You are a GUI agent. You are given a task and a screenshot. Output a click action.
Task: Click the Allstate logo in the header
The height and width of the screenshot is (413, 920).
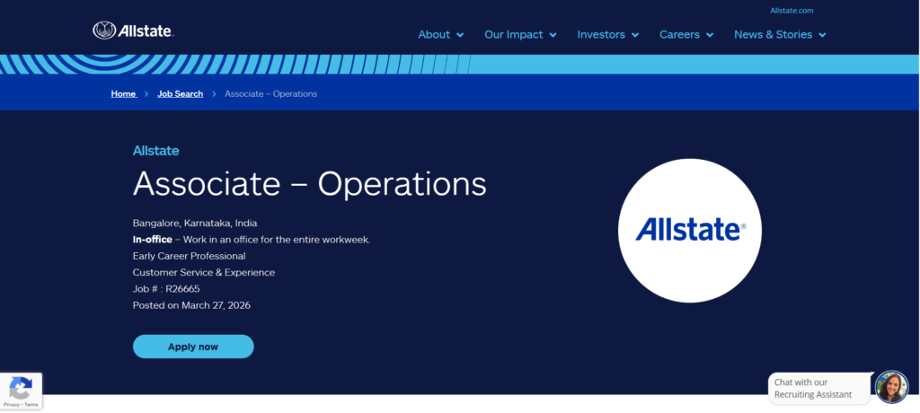pyautogui.click(x=133, y=31)
